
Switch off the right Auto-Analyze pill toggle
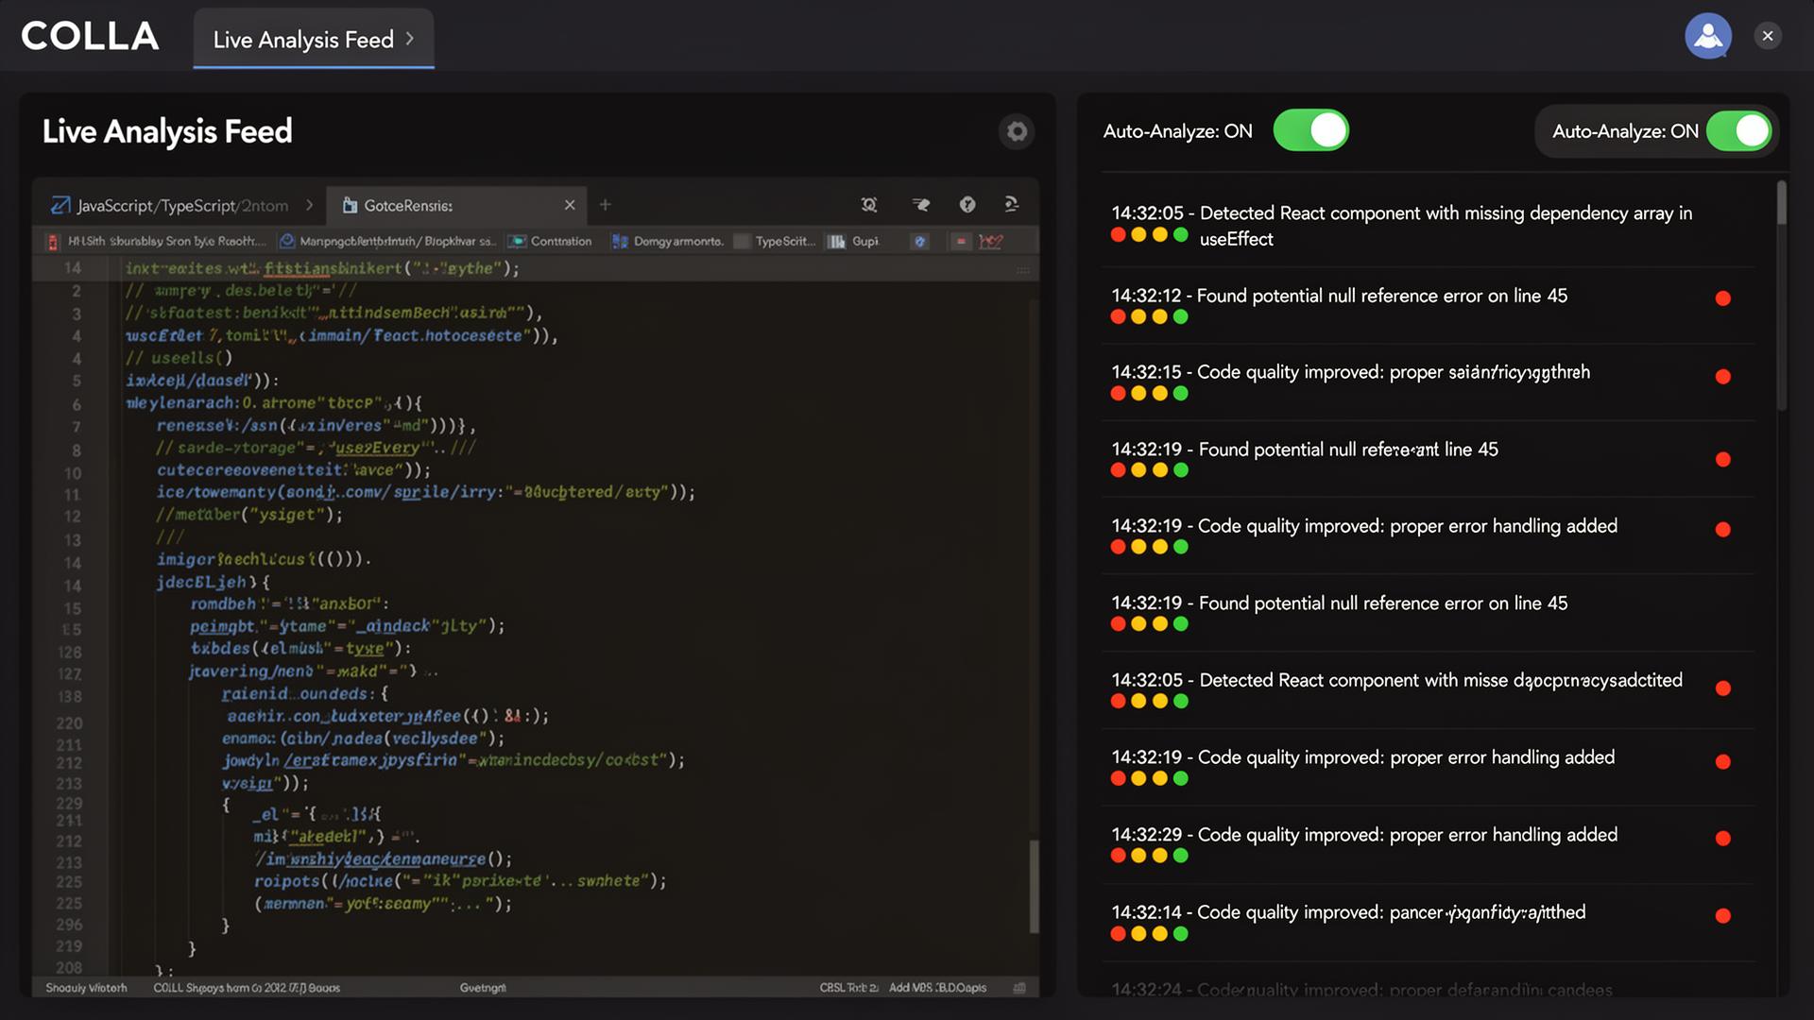click(x=1737, y=131)
